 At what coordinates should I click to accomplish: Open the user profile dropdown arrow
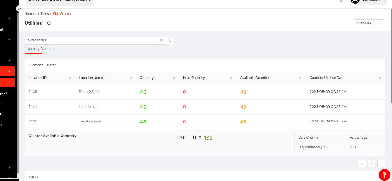click(x=384, y=1)
